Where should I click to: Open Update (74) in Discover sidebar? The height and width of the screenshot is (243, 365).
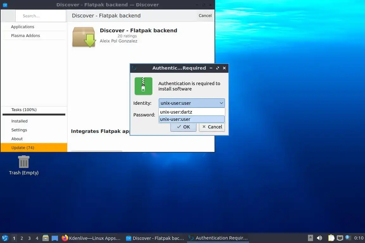click(34, 148)
